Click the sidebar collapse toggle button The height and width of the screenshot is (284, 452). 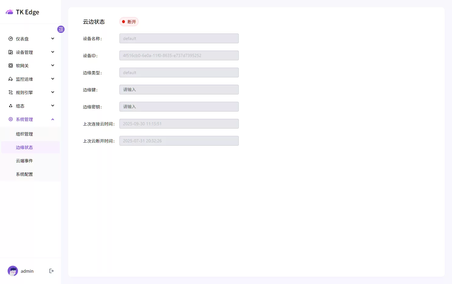click(61, 29)
